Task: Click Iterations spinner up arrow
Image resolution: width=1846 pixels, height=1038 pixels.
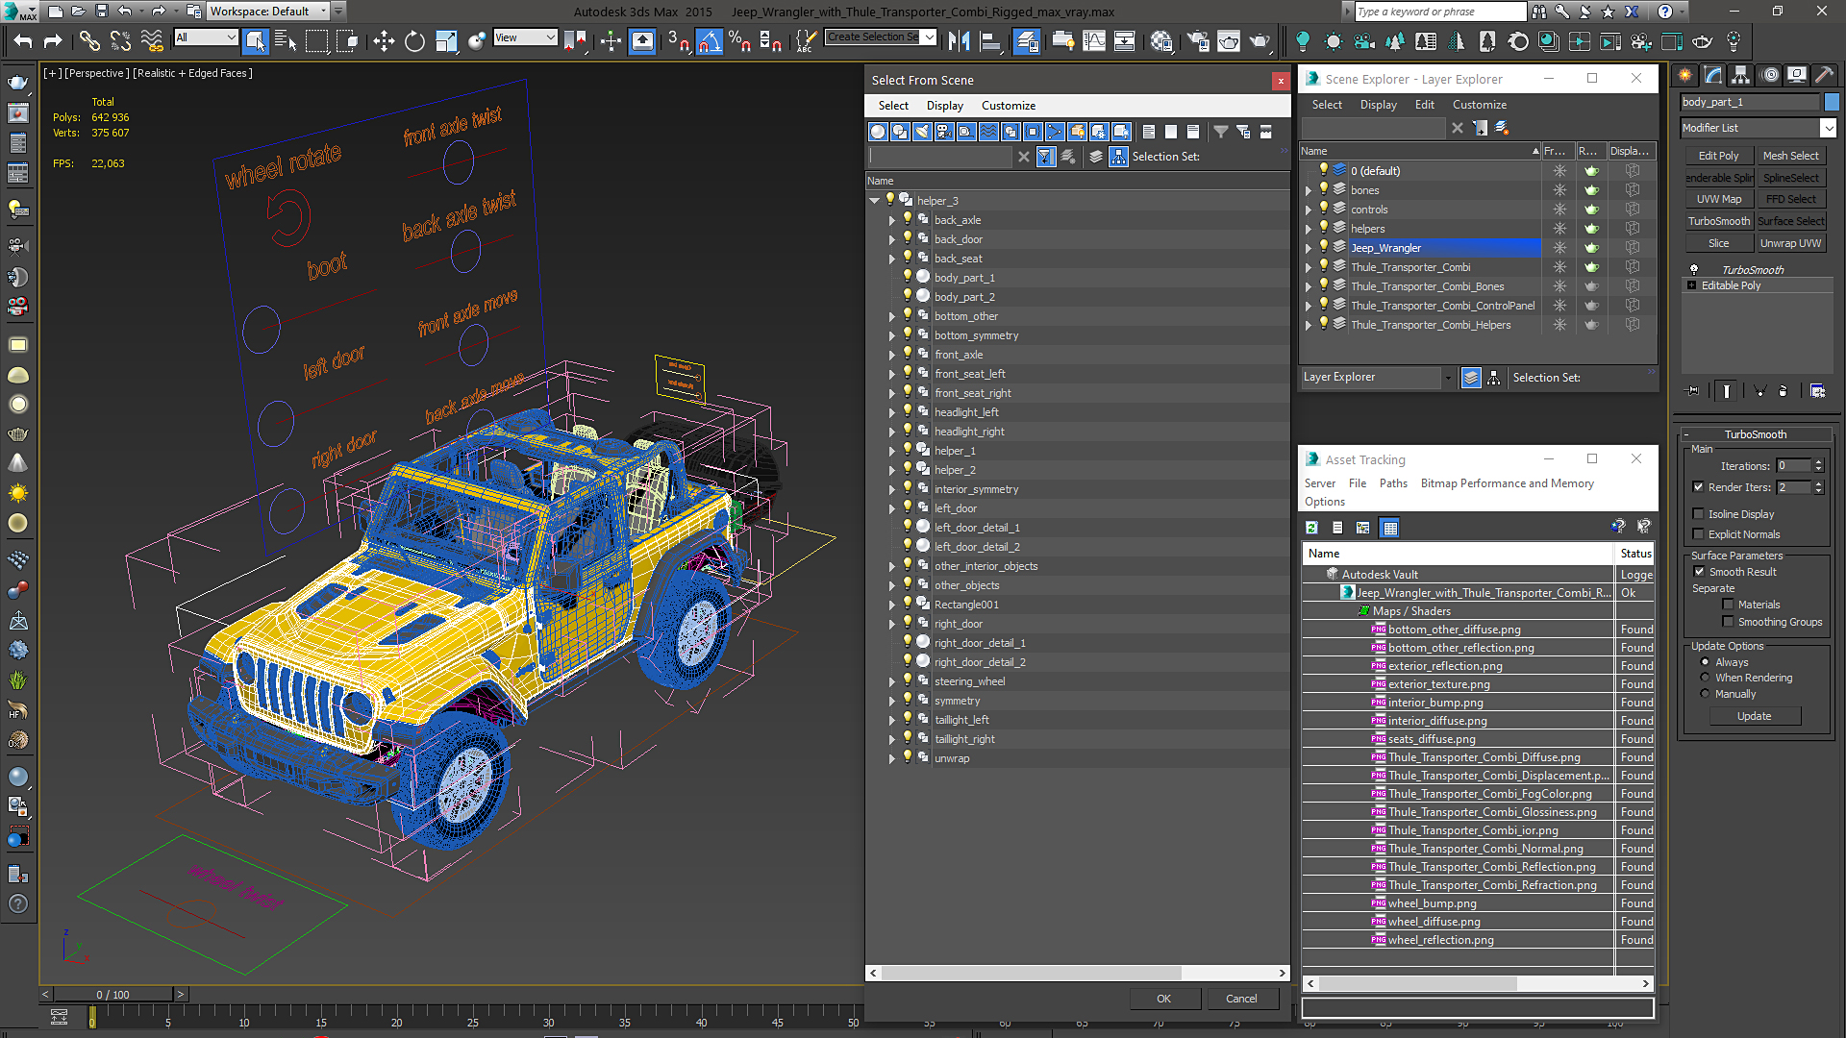Action: point(1818,462)
